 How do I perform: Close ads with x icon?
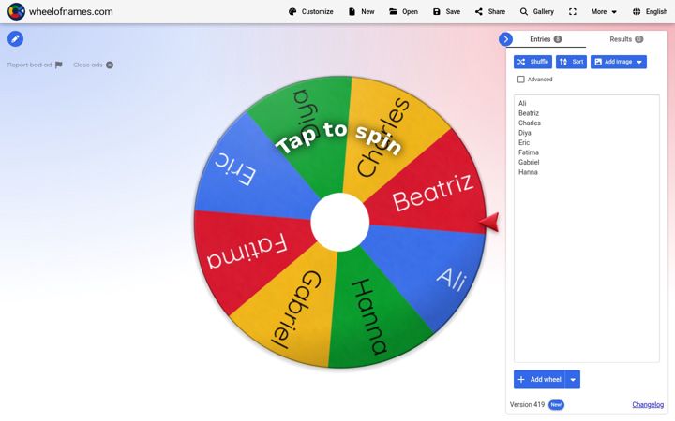point(94,65)
